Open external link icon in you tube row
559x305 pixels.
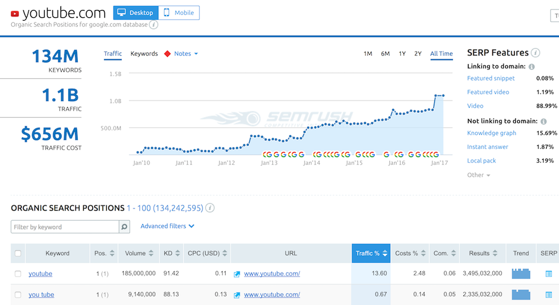pyautogui.click(x=236, y=295)
